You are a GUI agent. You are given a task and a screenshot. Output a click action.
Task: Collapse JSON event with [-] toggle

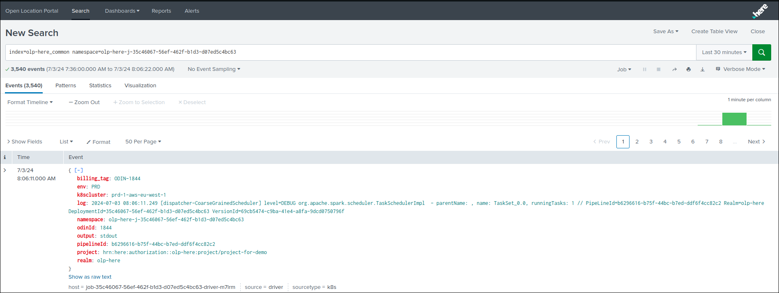tap(79, 170)
